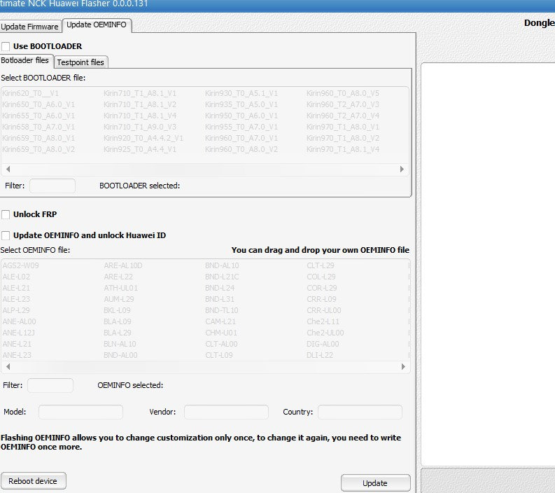Select OEMINFO file ALP-L29
The image size is (555, 493).
[x=16, y=311]
